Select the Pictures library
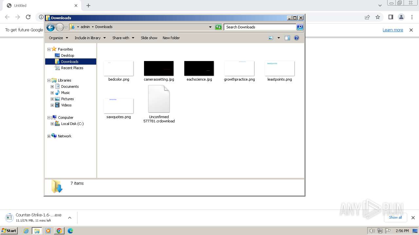Viewport: 419px width, 235px height. (67, 99)
